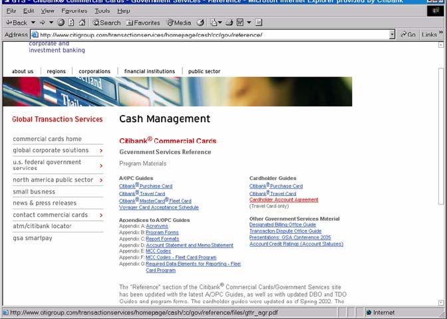Expand contact commercial cards arrow

point(101,215)
